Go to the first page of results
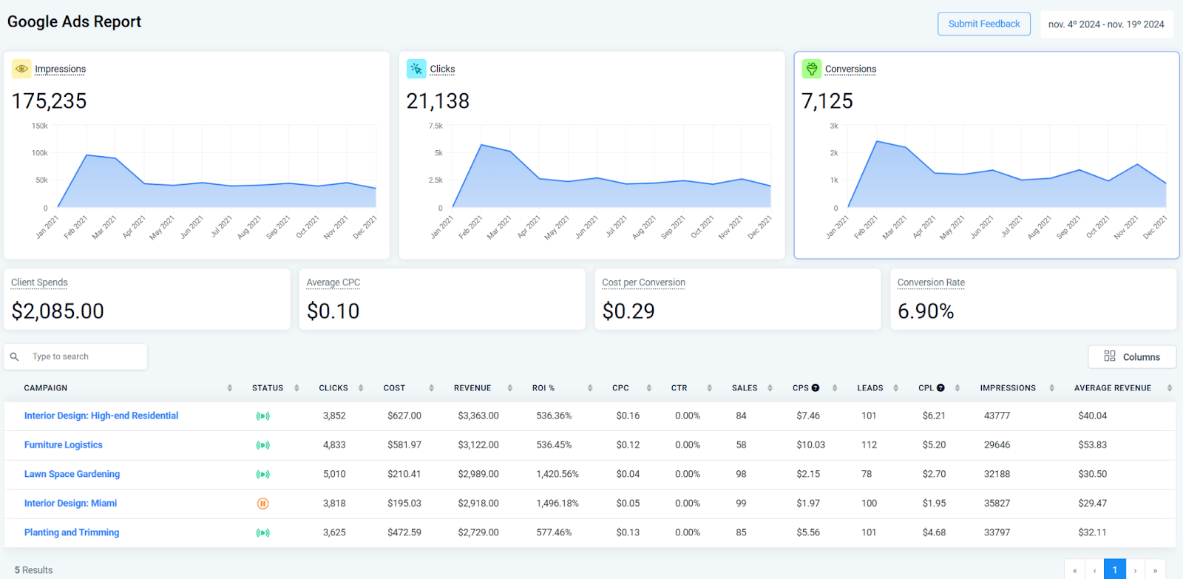Screen dimensions: 1183x579 [1075, 570]
